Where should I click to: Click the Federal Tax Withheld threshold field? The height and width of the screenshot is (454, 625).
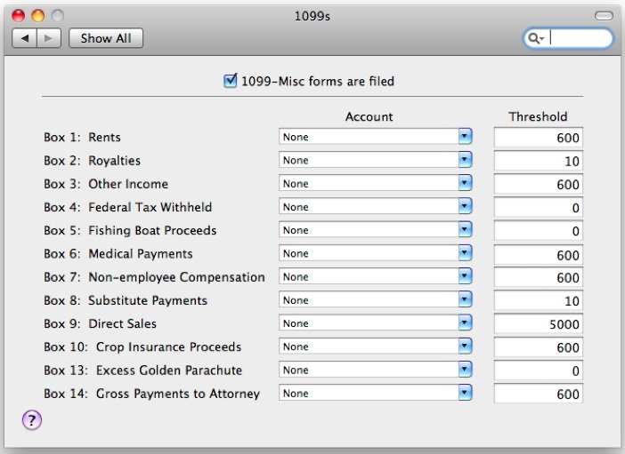point(538,207)
